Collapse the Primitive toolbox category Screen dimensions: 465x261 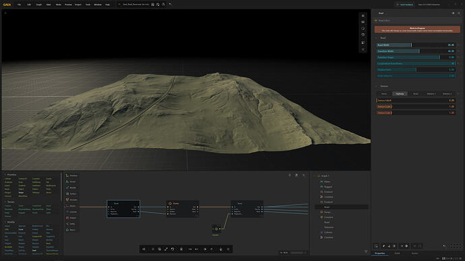click(5, 175)
